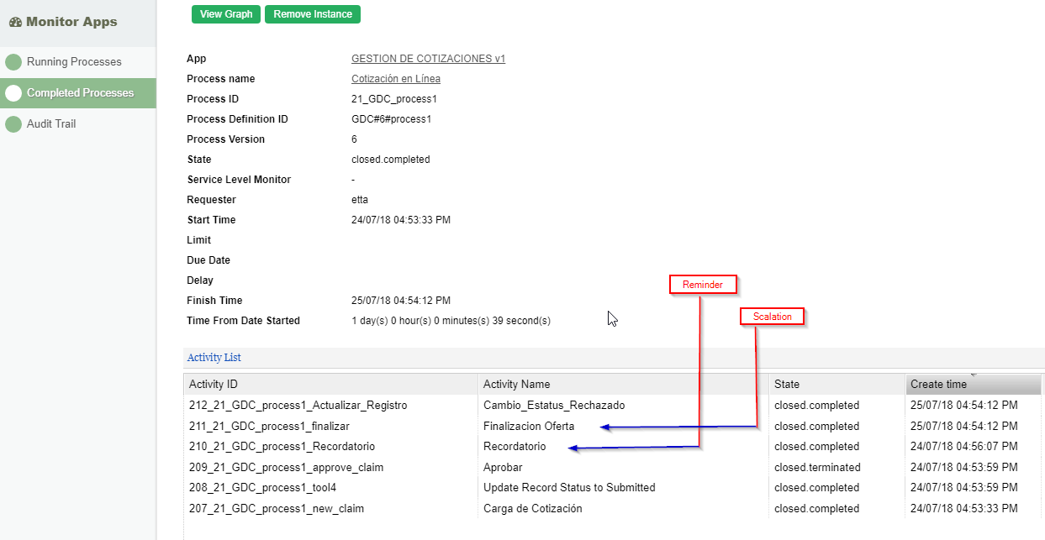Viewport: 1045px width, 540px height.
Task: Click the State column header
Action: coord(837,385)
